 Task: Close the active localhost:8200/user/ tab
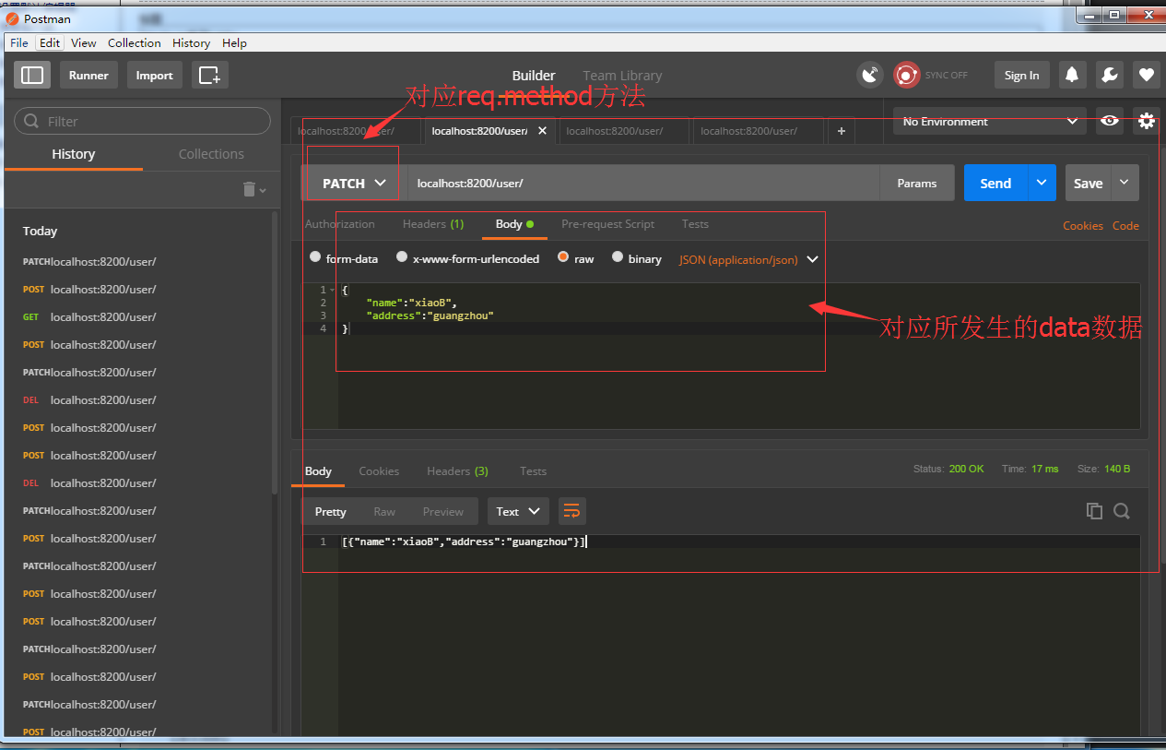(x=543, y=131)
